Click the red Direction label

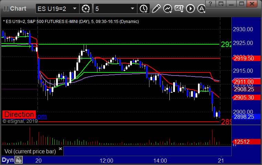pos(19,115)
